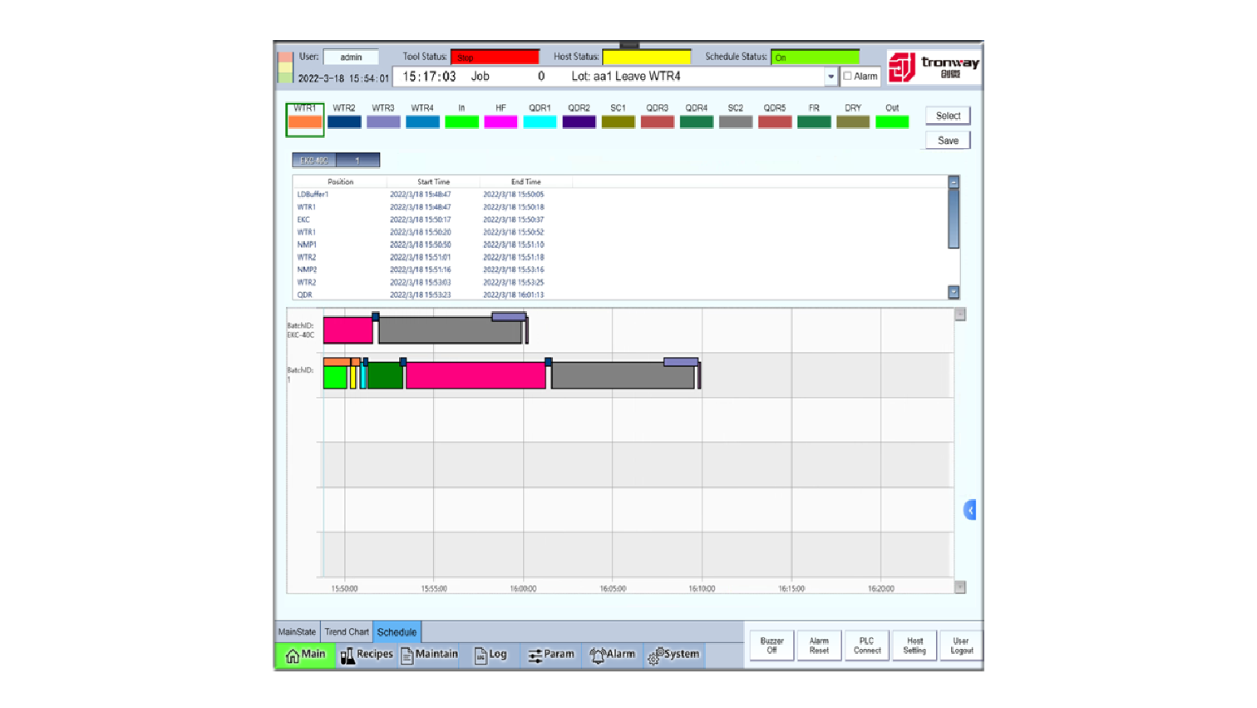Image resolution: width=1257 pixels, height=708 pixels.
Task: Open the Maintain page icon
Action: [407, 656]
